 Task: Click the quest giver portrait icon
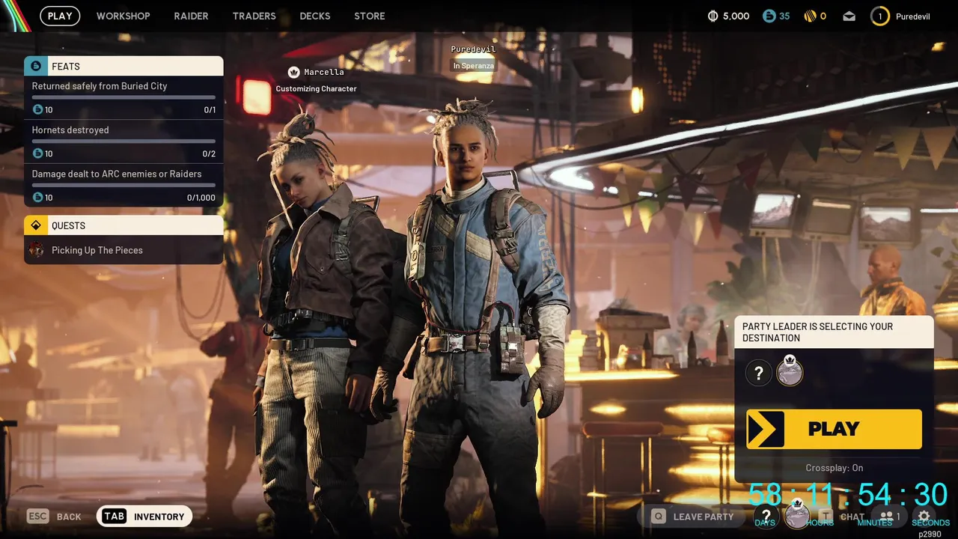point(36,250)
